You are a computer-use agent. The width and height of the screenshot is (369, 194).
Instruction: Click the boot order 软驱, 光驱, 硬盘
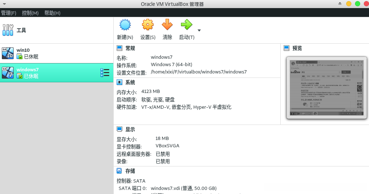[158, 100]
